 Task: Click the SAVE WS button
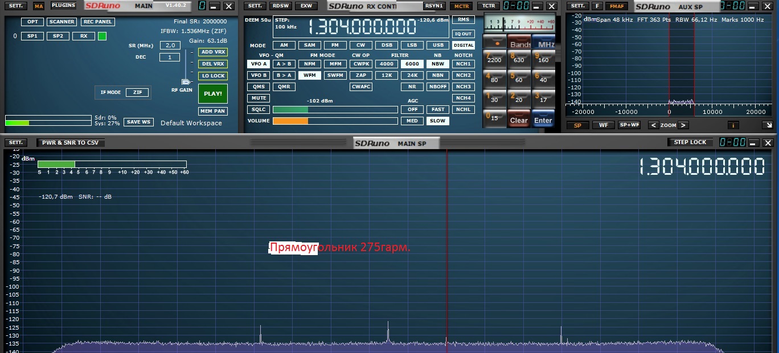138,122
